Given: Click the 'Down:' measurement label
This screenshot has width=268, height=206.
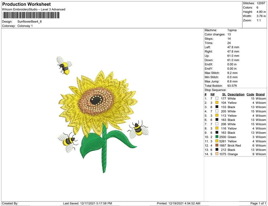Looking at the screenshot, I should coord(209,60).
